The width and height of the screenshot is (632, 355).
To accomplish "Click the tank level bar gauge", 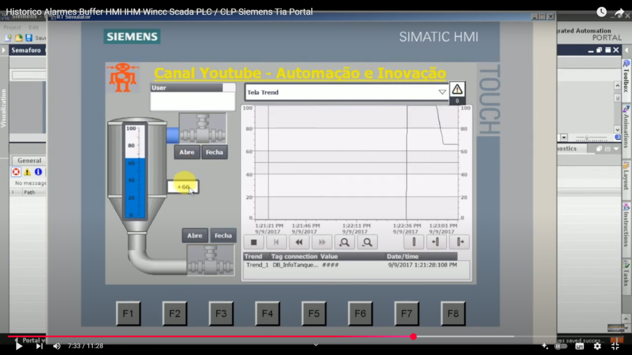I will coord(135,171).
